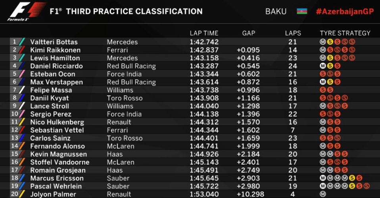Select the LAP TIME column header
The image size is (380, 198).
[x=204, y=33]
